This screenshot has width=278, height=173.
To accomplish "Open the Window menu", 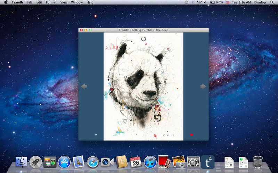I will pyautogui.click(x=77, y=2).
